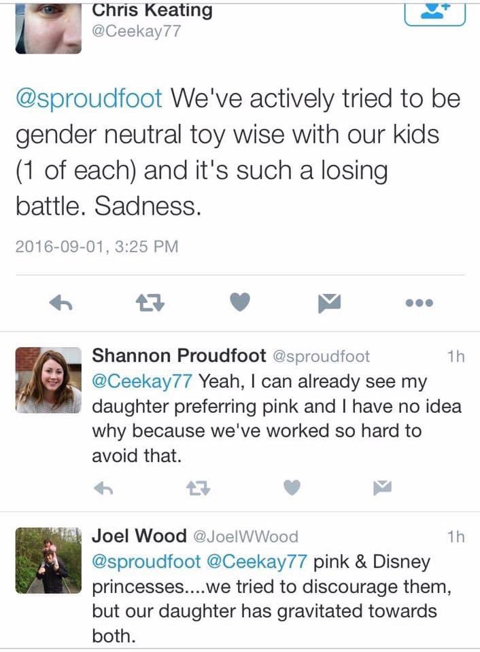Follow Chris Keating with add-user button
480x652 pixels.
[x=434, y=12]
